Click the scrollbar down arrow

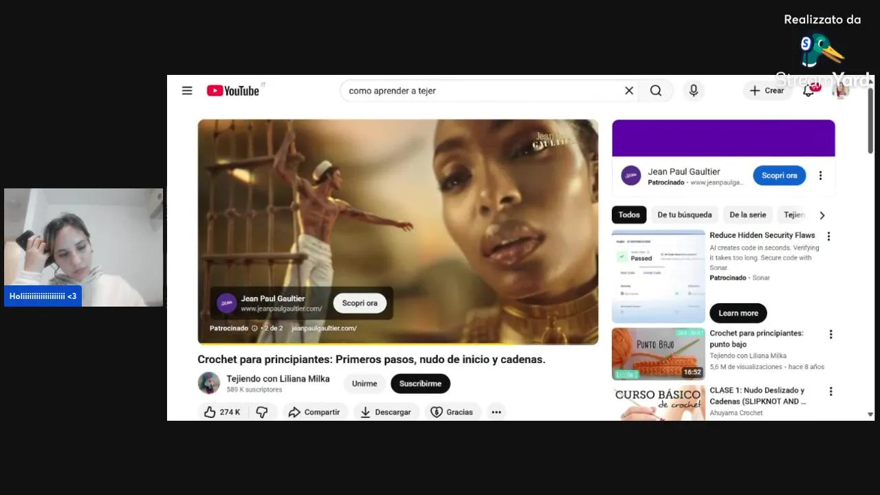(870, 415)
